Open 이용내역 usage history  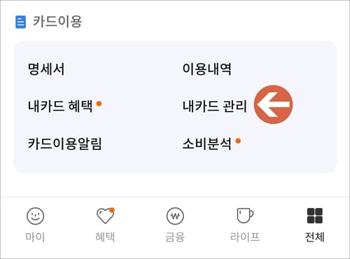pyautogui.click(x=206, y=69)
